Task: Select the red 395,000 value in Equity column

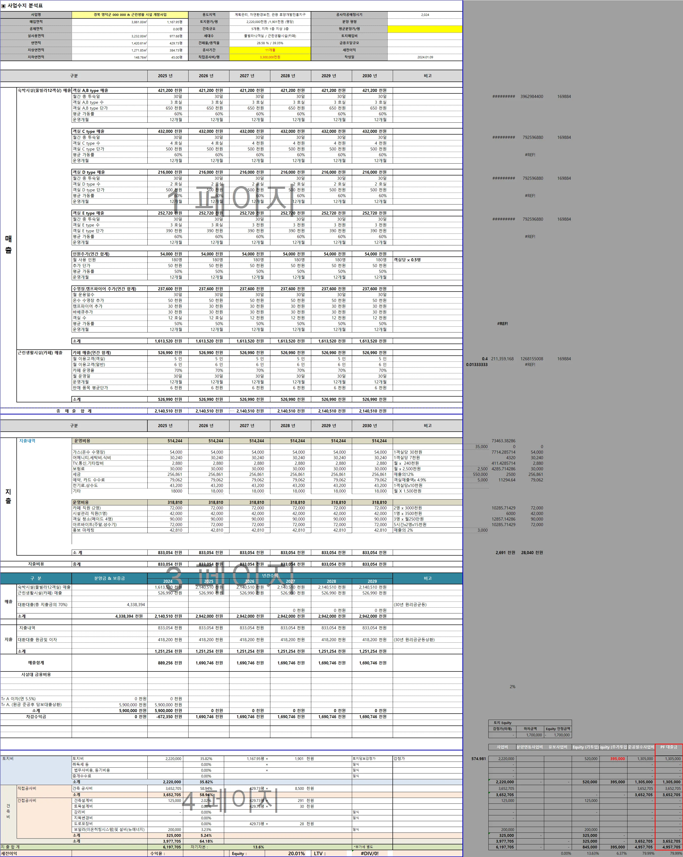Action: click(x=617, y=759)
